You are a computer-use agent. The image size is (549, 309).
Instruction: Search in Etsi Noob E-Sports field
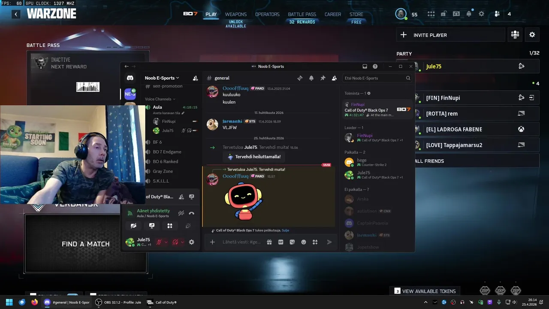[377, 78]
